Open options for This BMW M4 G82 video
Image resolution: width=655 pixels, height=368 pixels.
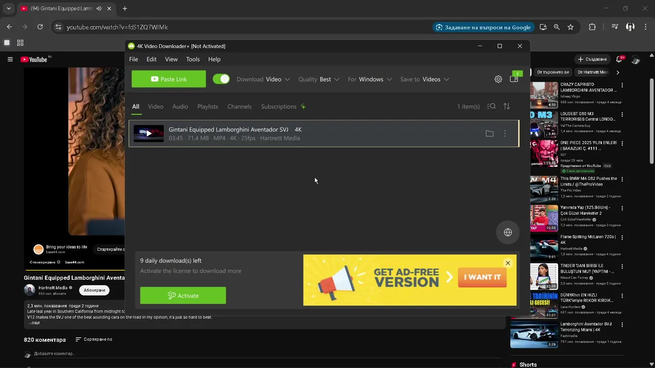tap(622, 180)
